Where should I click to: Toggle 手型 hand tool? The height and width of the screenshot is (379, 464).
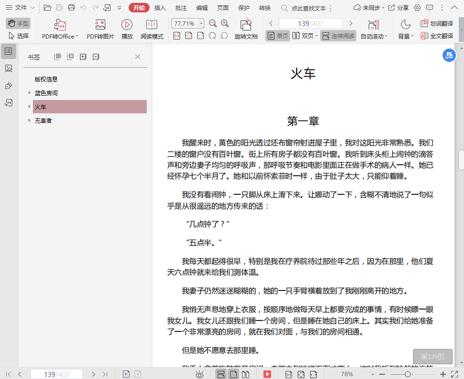click(x=18, y=23)
